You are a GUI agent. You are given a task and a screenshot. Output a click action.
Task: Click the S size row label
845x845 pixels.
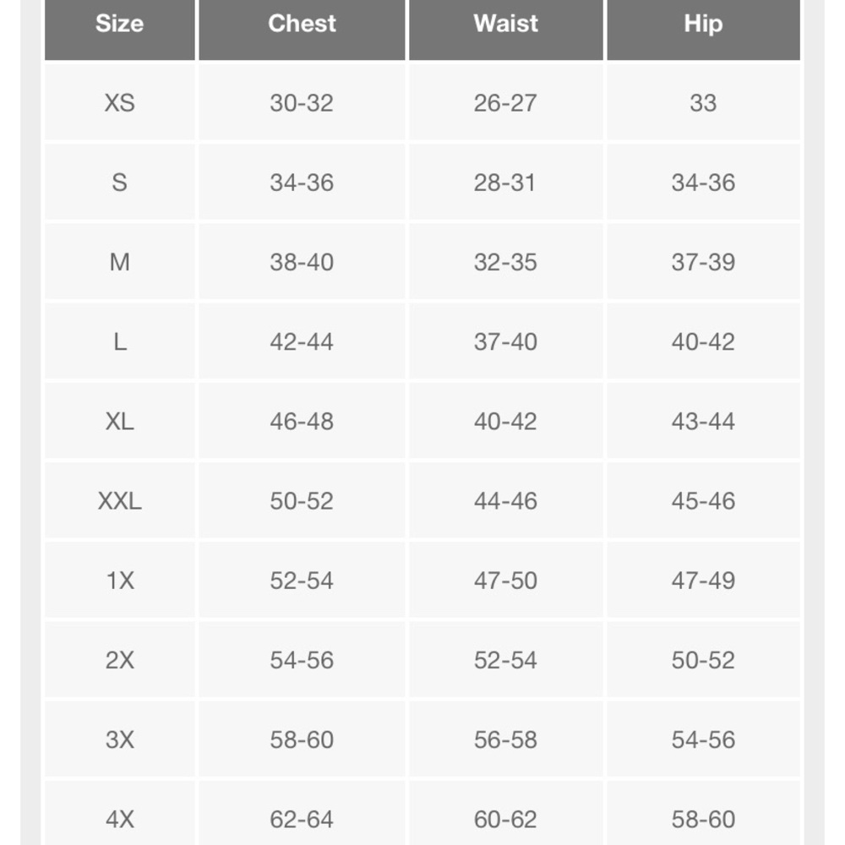coord(120,183)
